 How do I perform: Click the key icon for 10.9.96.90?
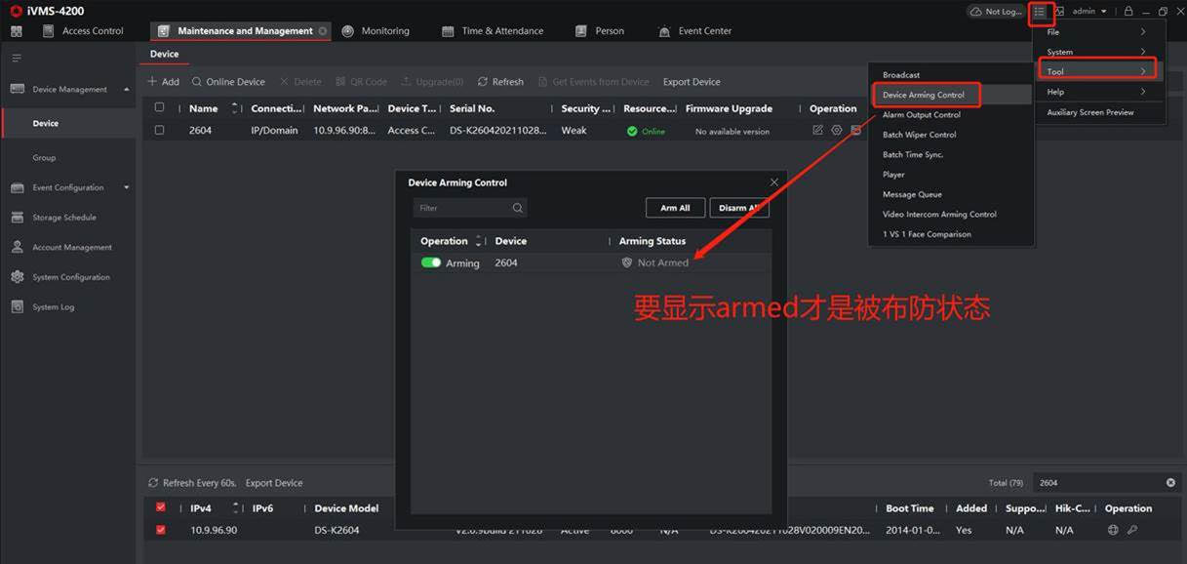[x=1132, y=530]
